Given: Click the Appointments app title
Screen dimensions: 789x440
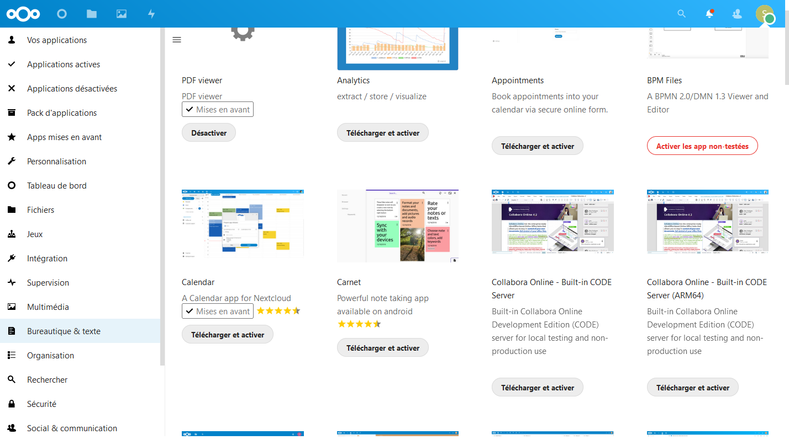Looking at the screenshot, I should click(x=518, y=81).
